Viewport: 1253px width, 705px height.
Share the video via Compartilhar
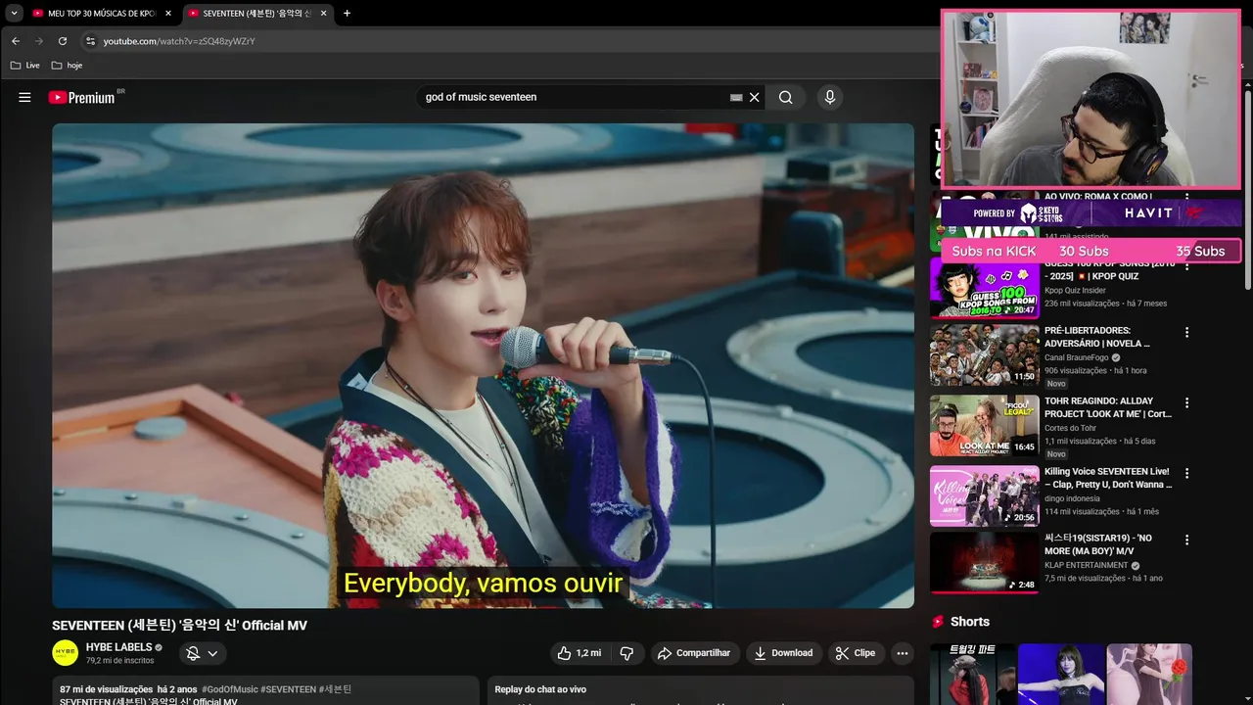tap(694, 653)
